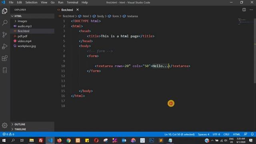This screenshot has height=144, width=256.
Task: Expand the TIMELINE section
Action: tap(32, 129)
